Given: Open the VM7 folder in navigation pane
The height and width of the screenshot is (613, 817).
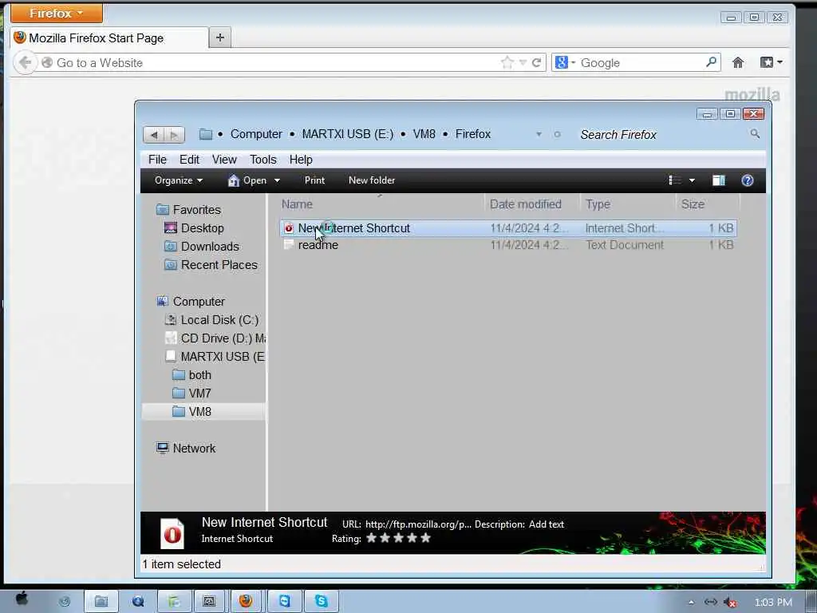Looking at the screenshot, I should [191, 394].
